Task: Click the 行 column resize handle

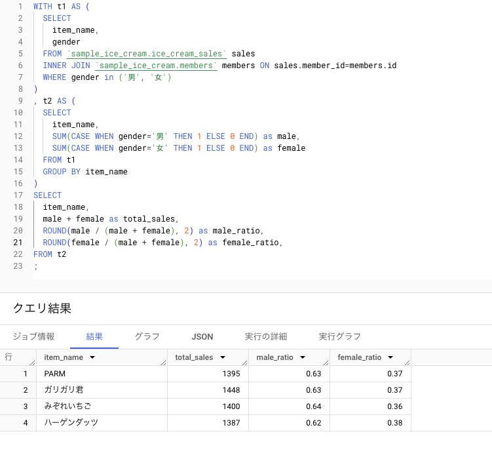Action: (32, 363)
